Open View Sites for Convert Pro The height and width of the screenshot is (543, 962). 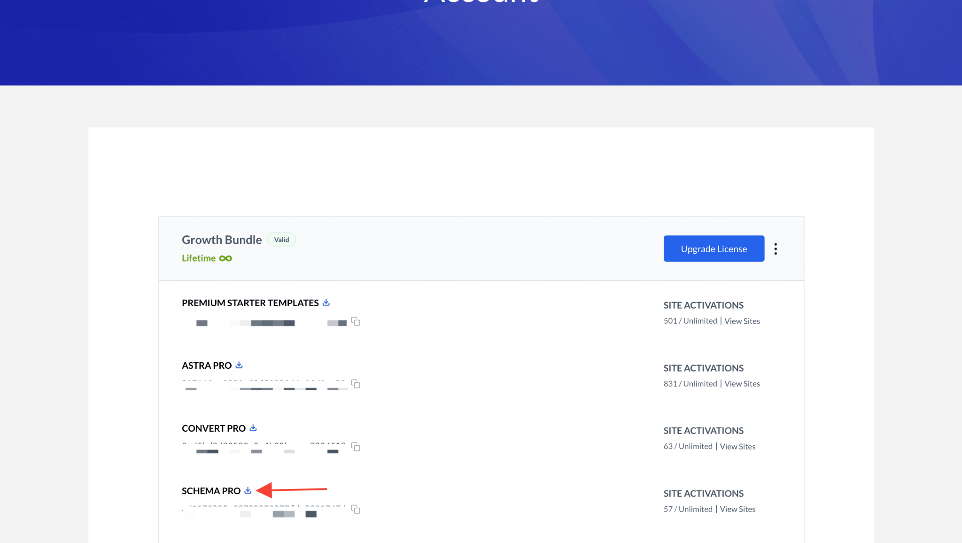pos(737,446)
